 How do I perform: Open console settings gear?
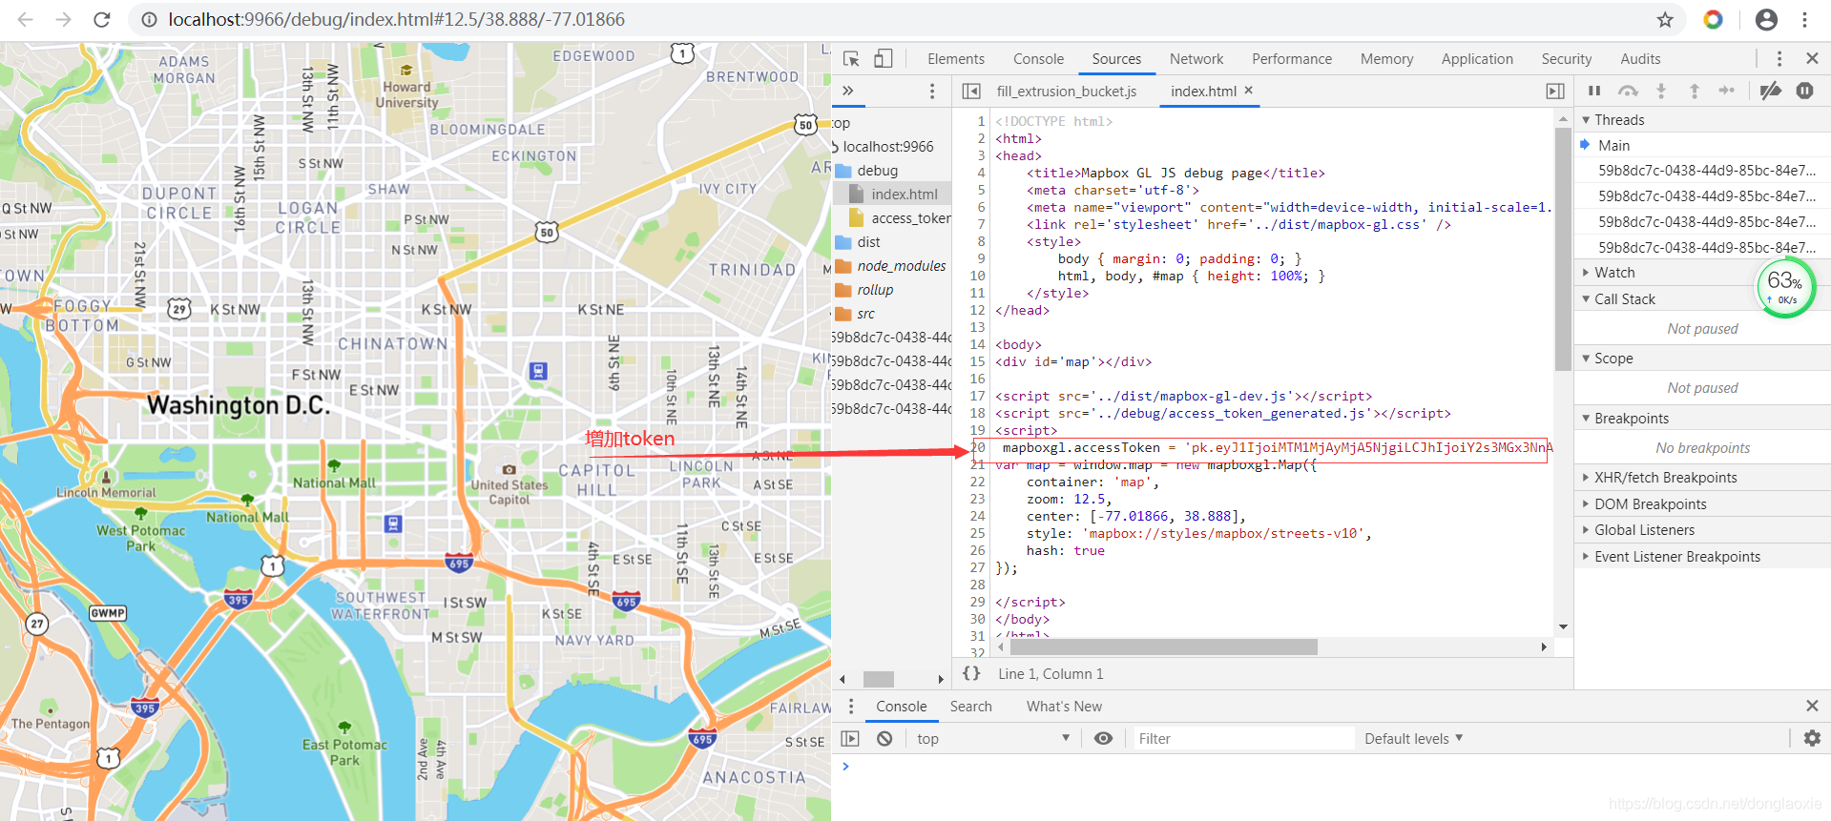tap(1812, 738)
